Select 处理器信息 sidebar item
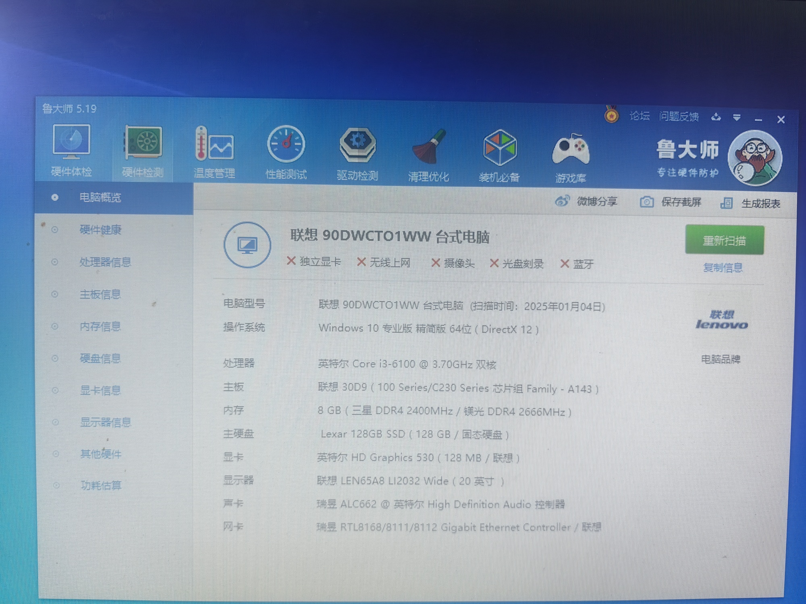806x604 pixels. (x=105, y=262)
